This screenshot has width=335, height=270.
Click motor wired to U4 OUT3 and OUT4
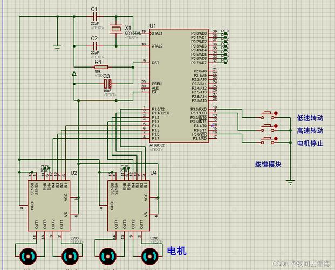(108, 256)
